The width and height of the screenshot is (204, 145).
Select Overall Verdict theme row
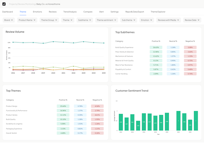coord(55,133)
